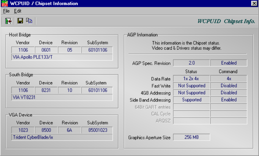Click Graphics Aperture Size 256 MB field
This screenshot has height=156, width=259.
point(192,137)
